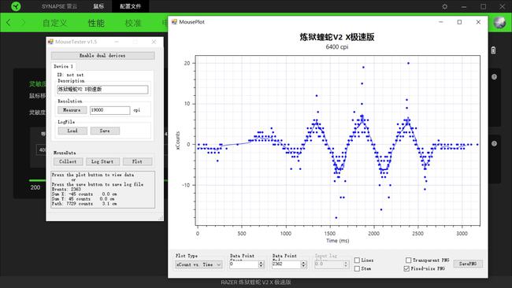The image size is (512, 288).
Task: Click the lower help circle icon in Synapse
Action: 494,143
